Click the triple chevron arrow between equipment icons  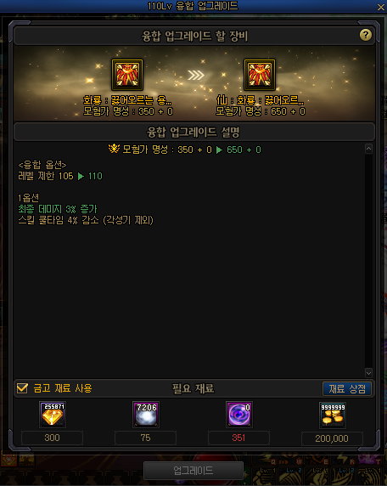pyautogui.click(x=196, y=75)
